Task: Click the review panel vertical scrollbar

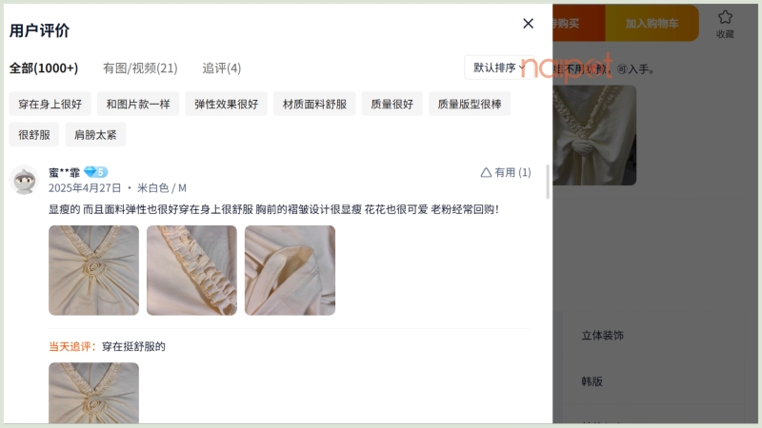Action: pyautogui.click(x=548, y=183)
